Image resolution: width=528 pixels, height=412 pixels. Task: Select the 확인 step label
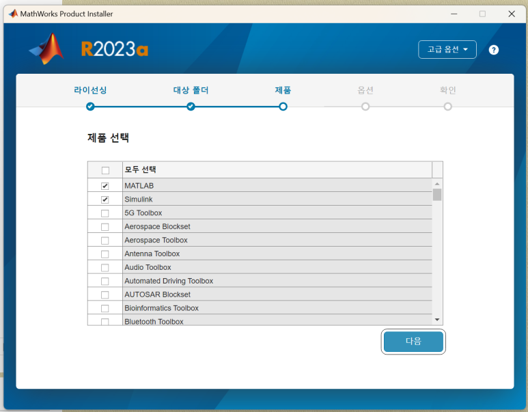tap(448, 90)
